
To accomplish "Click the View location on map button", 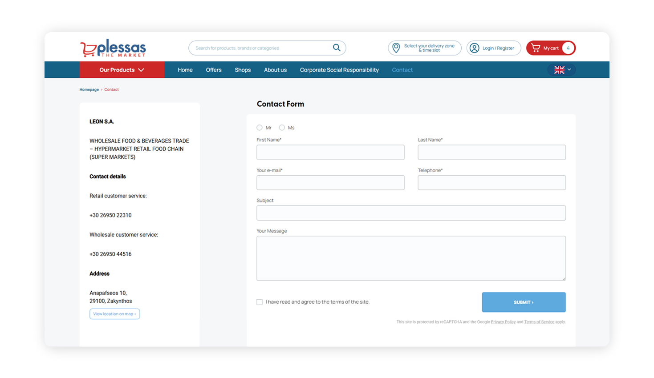I will click(114, 314).
